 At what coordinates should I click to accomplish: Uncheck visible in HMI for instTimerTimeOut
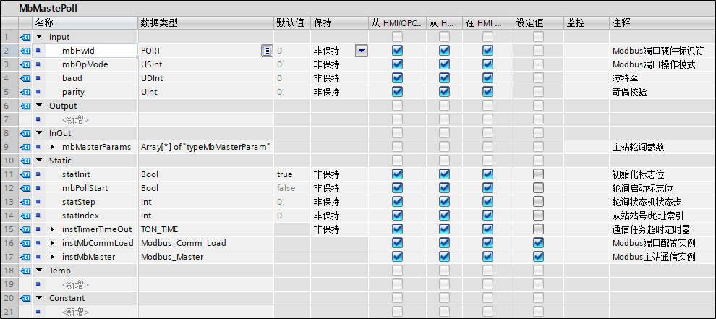[x=487, y=229]
